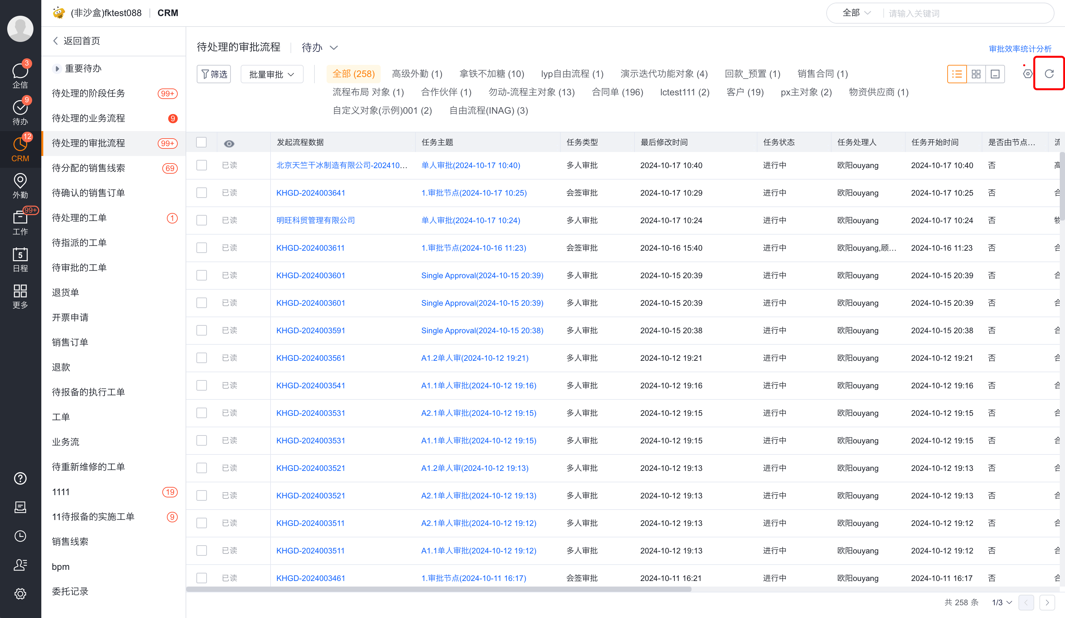Check the row for KHGD-2024003611
This screenshot has height=618, width=1065.
click(x=202, y=247)
